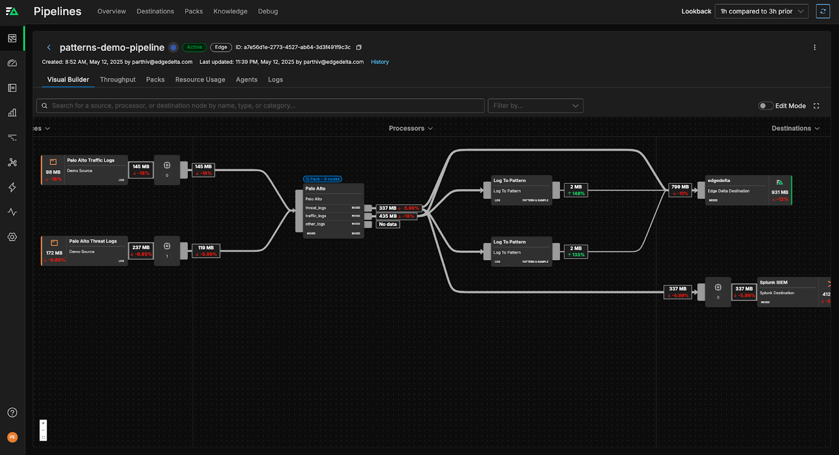Click the refresh icon next to Lookback
839x455 pixels.
point(823,12)
